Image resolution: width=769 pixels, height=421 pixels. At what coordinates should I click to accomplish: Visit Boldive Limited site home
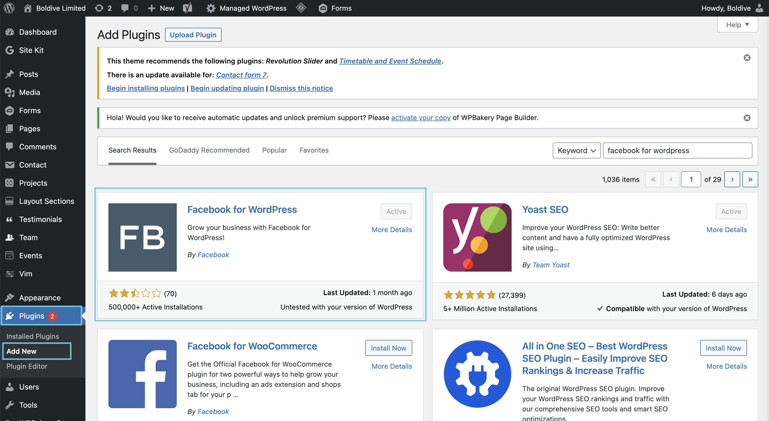(x=55, y=8)
